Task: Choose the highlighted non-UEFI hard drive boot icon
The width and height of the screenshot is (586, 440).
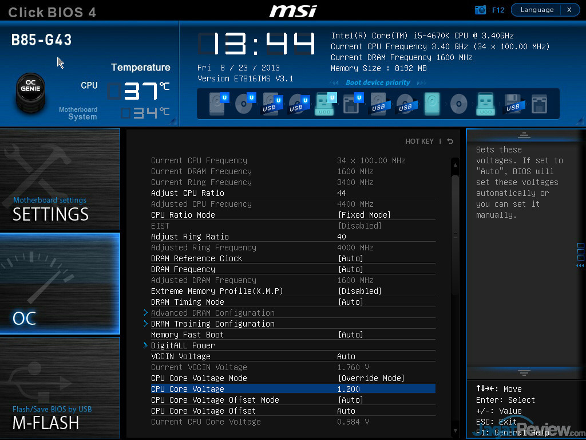Action: [x=432, y=104]
